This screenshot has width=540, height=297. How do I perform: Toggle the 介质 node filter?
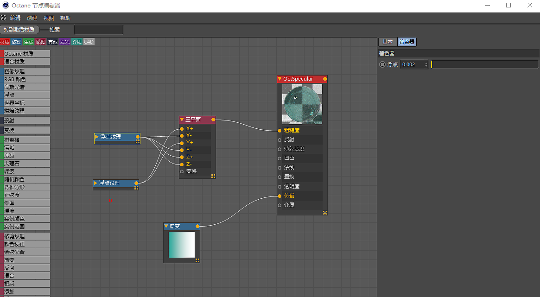coord(77,42)
